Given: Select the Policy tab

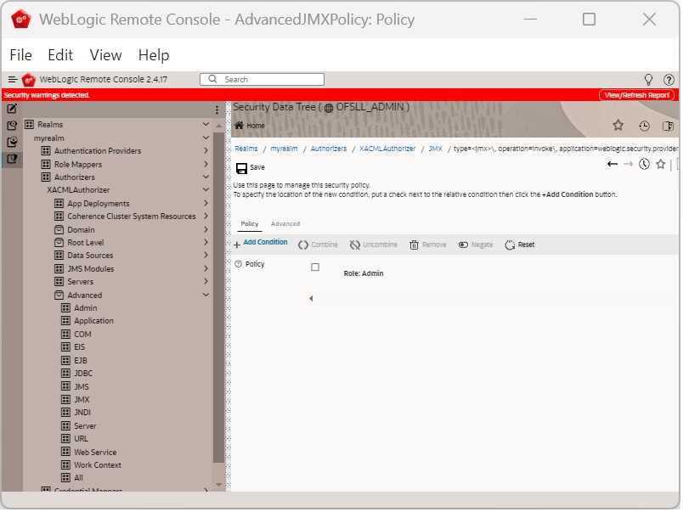Looking at the screenshot, I should [x=251, y=225].
